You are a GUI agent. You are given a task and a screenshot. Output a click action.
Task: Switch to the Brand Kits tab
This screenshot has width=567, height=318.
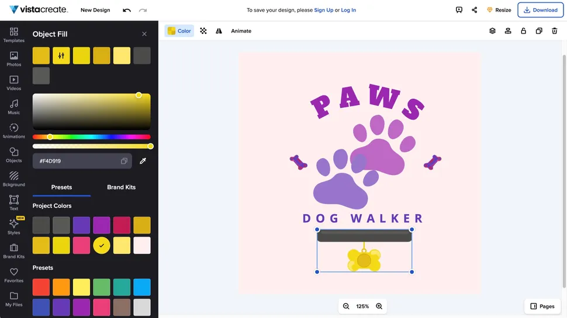[121, 187]
